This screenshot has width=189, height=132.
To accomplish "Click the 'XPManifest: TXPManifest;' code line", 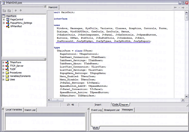I will pyautogui.click(x=78, y=96).
